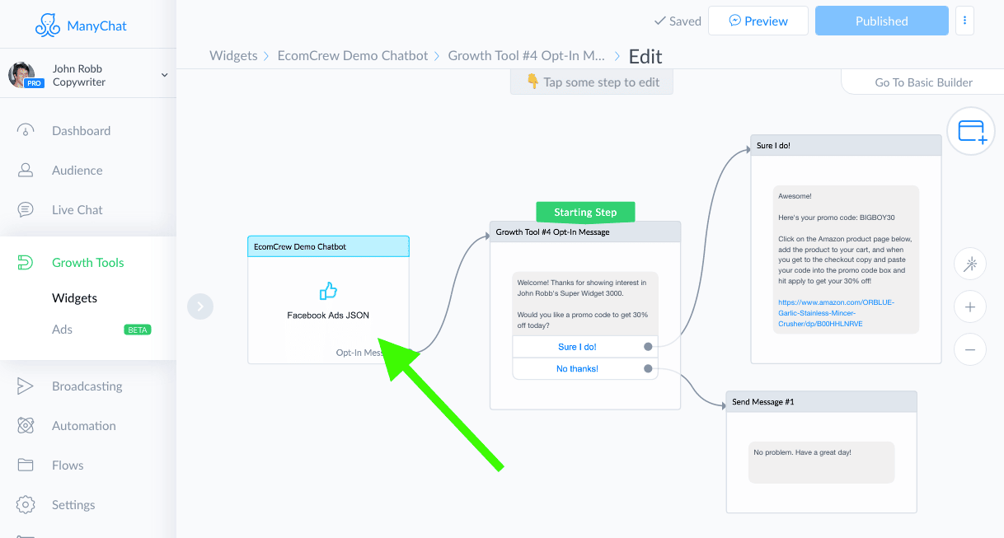
Task: Click John Robb's profile avatar
Action: click(x=22, y=75)
